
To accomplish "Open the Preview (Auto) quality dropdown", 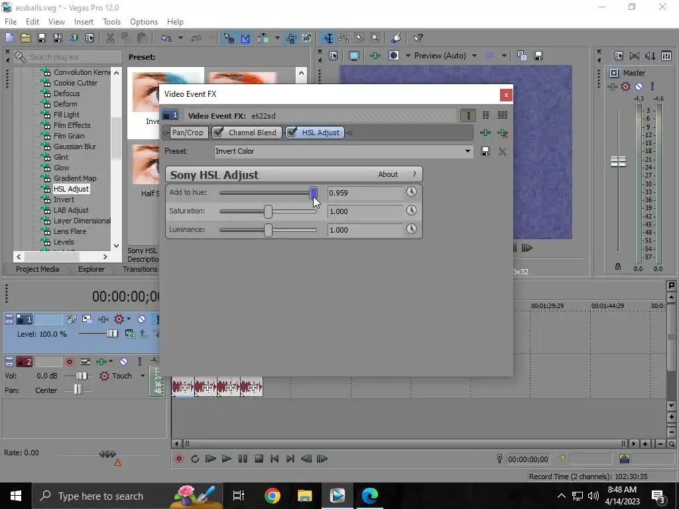I will (474, 56).
